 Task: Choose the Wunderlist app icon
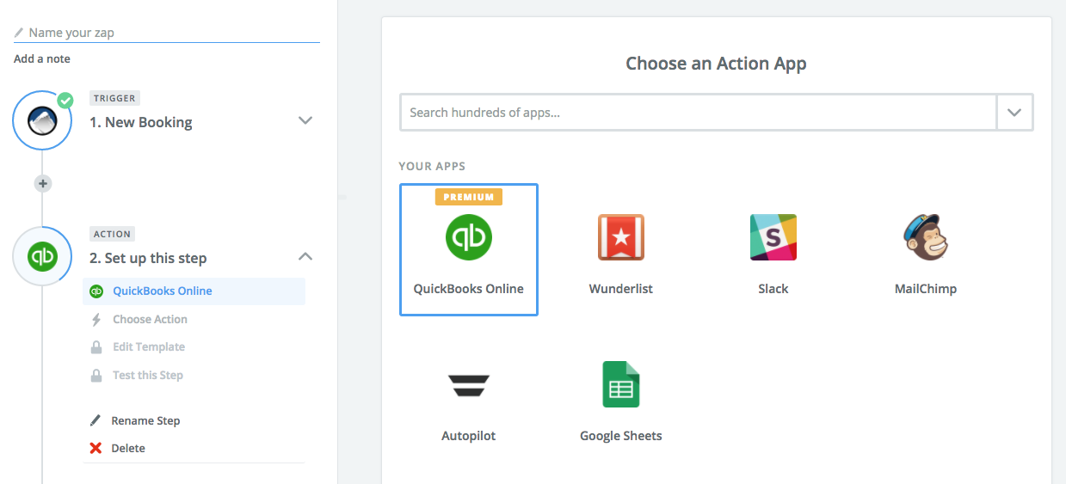[621, 237]
